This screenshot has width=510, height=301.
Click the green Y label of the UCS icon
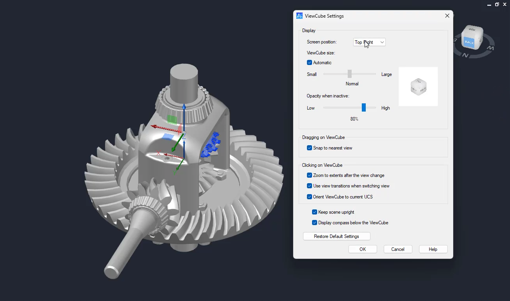point(175,173)
